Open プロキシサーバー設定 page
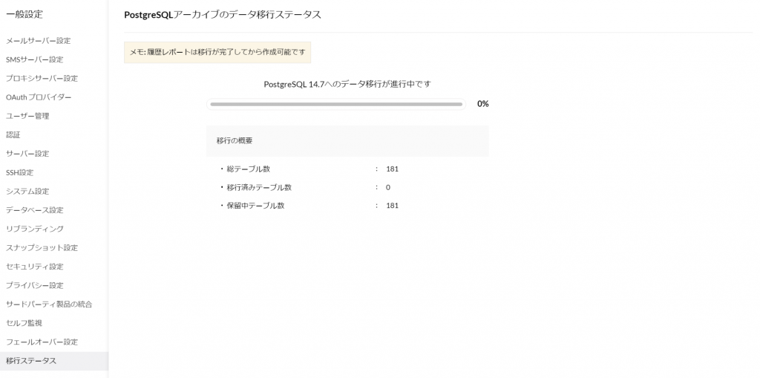This screenshot has width=760, height=378. point(42,78)
